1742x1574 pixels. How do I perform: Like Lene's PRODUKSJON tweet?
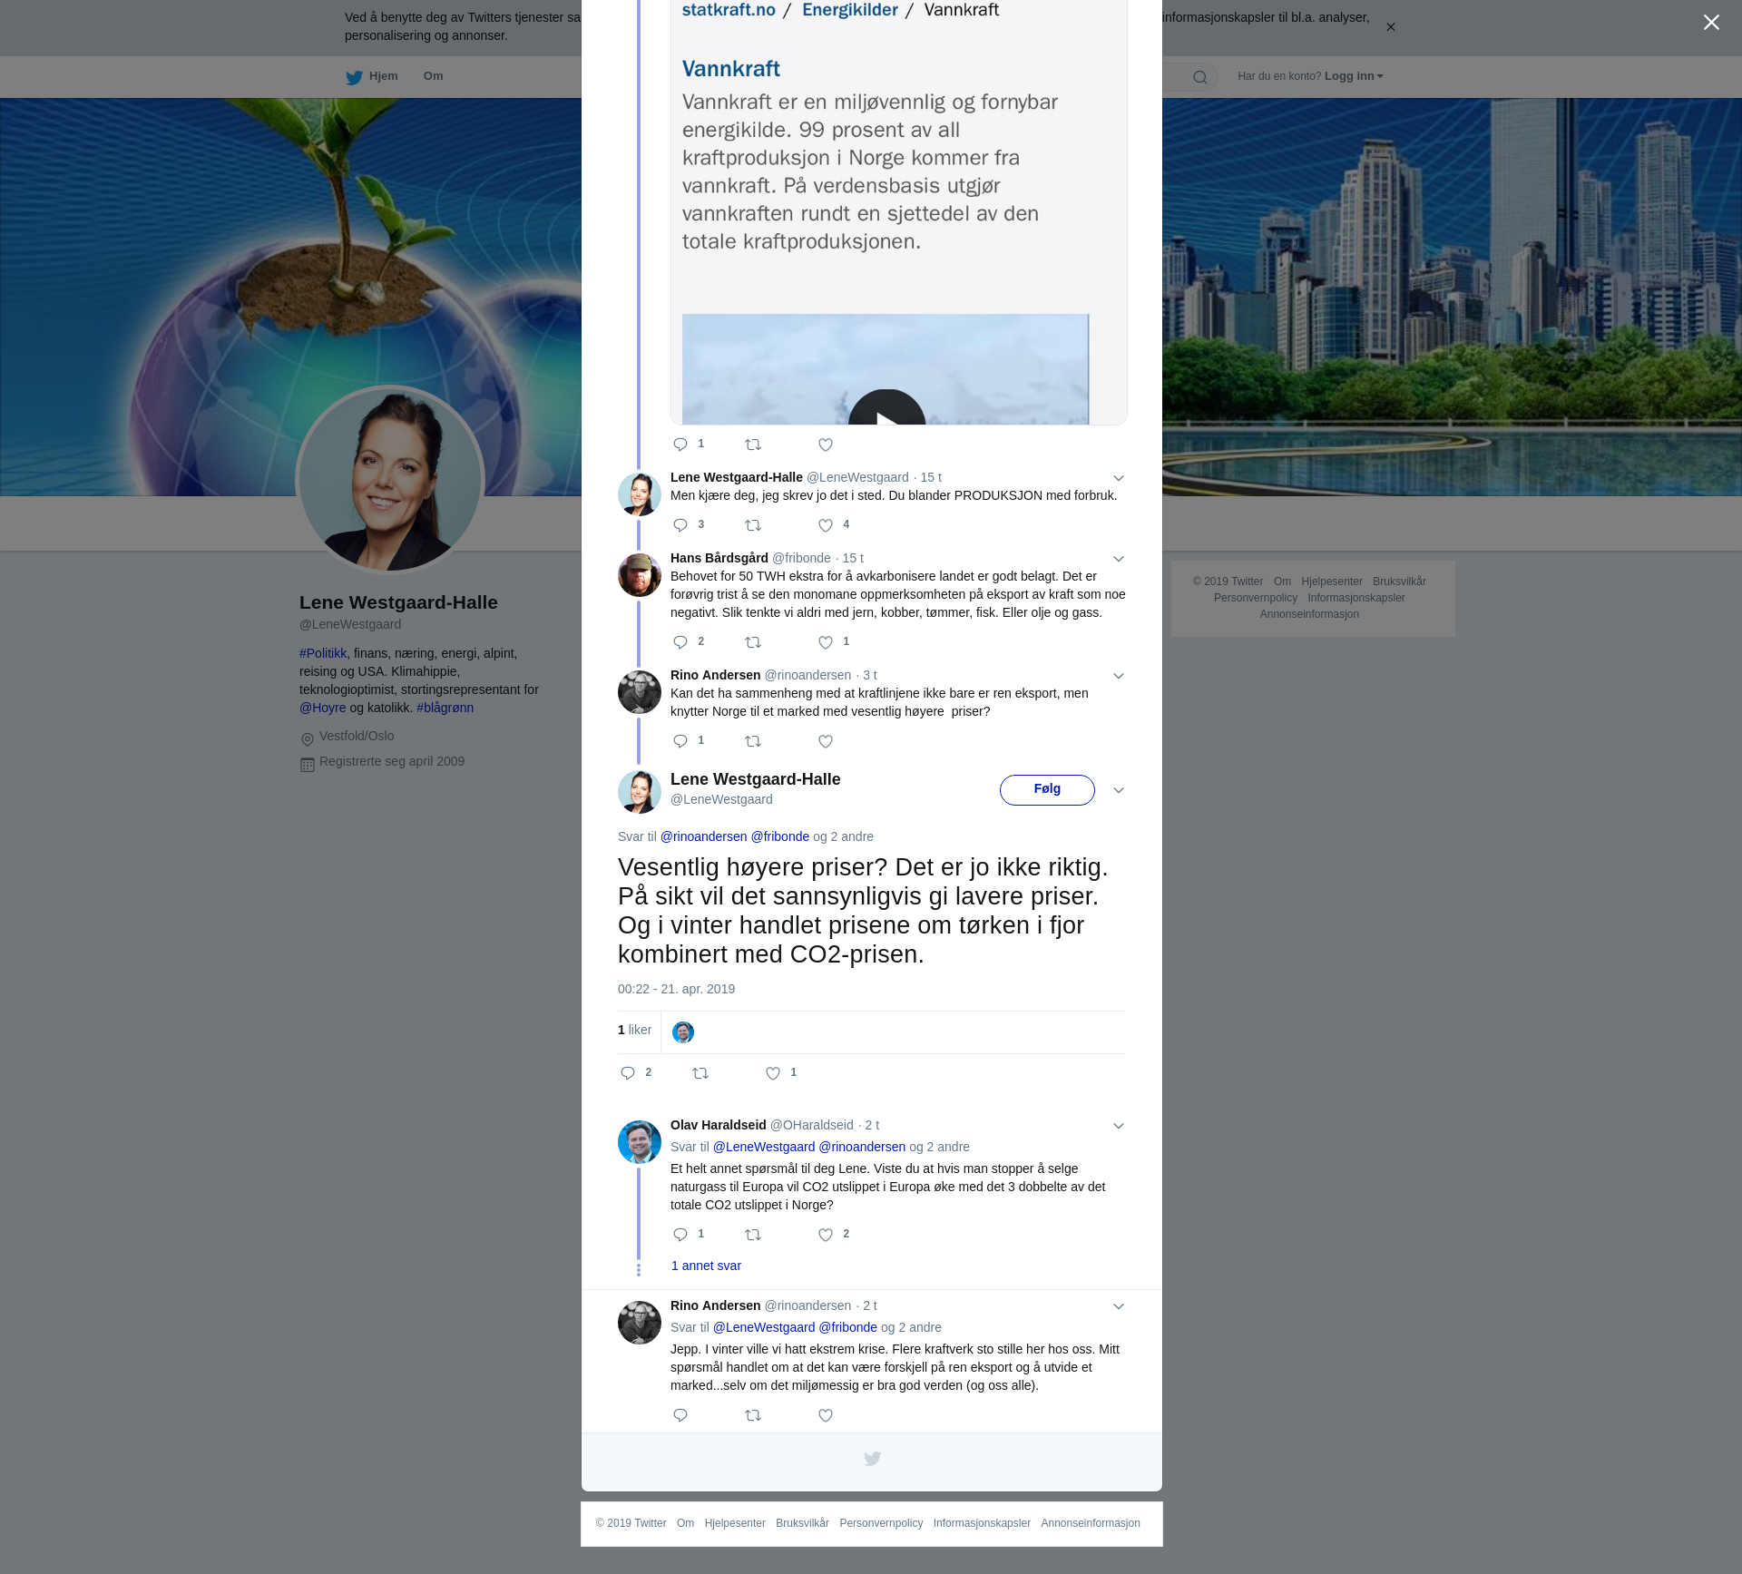(826, 525)
